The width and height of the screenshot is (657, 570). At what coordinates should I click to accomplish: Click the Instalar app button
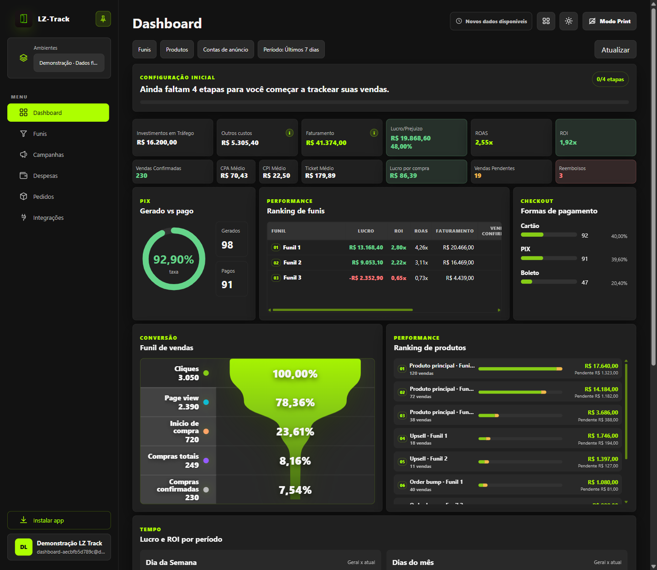pos(59,520)
